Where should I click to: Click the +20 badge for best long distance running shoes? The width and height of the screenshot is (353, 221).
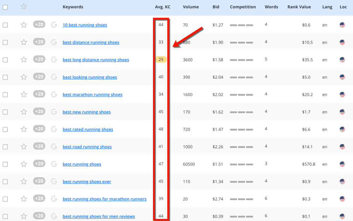point(39,59)
